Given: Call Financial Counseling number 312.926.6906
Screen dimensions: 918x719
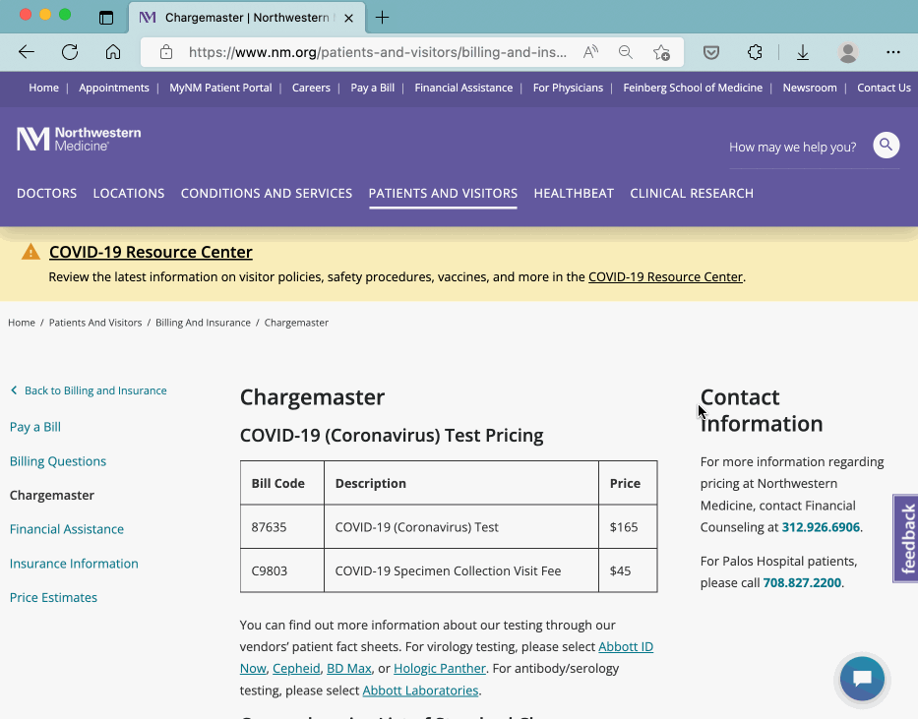Looking at the screenshot, I should (821, 527).
